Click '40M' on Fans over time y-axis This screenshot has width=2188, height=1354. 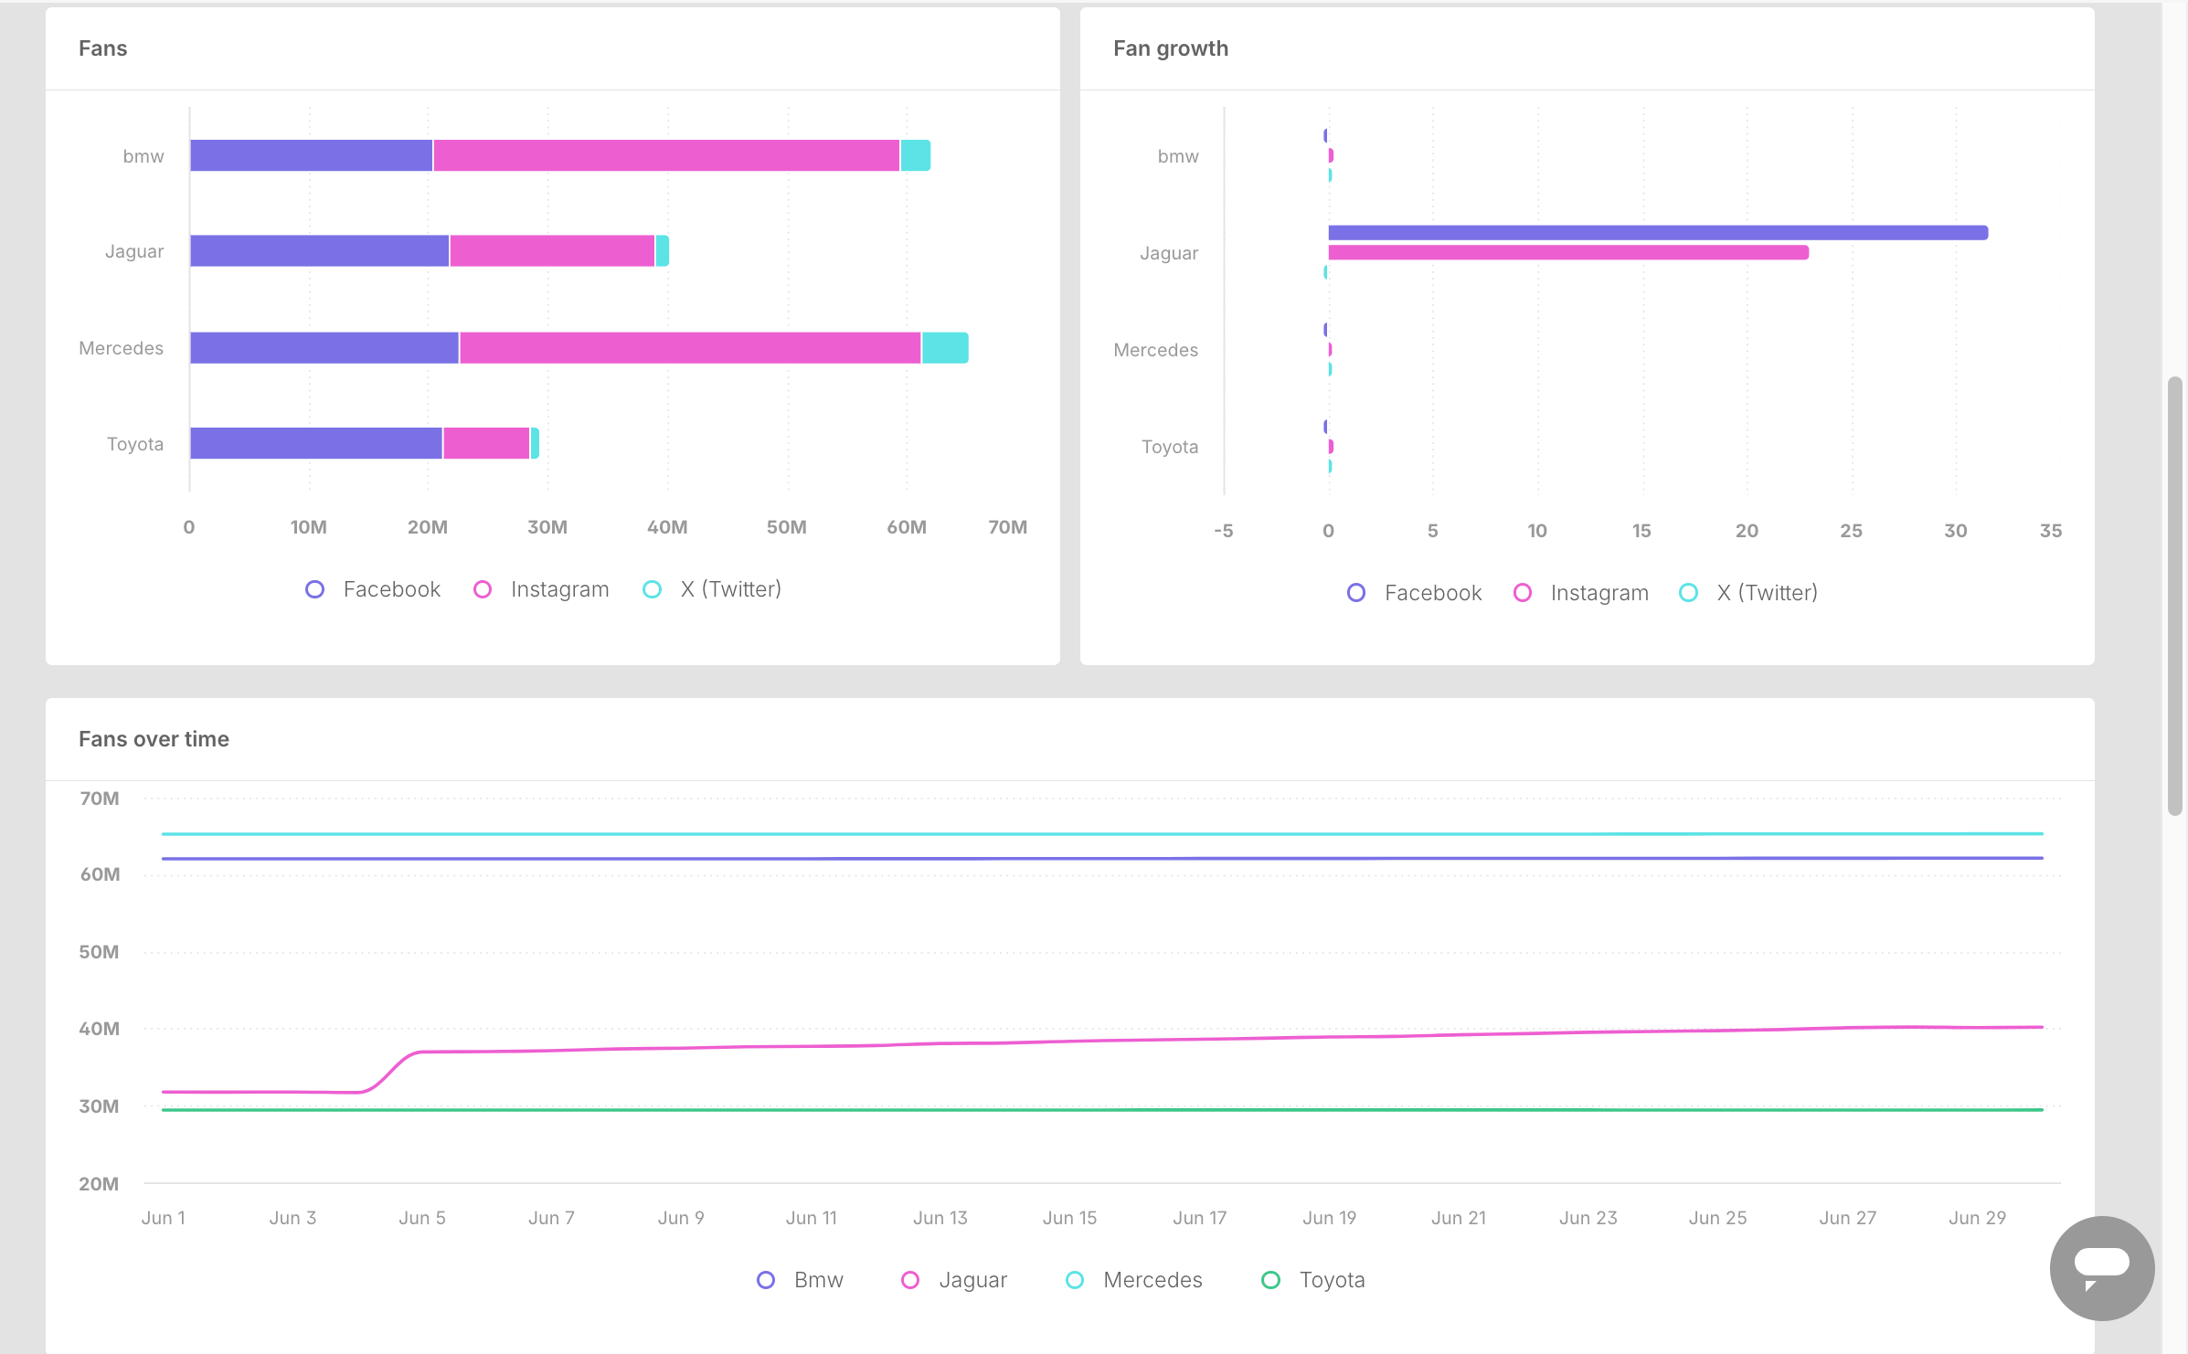click(x=99, y=1029)
